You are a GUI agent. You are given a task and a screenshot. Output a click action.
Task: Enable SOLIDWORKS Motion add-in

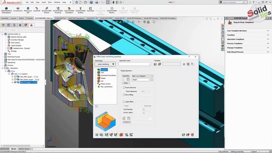pyautogui.click(x=47, y=10)
